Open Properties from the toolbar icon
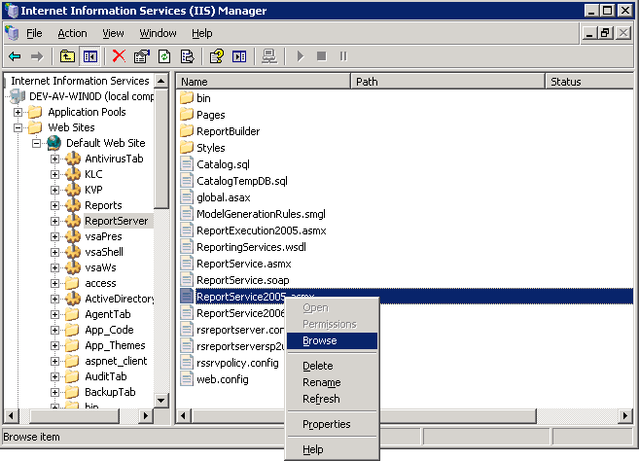Viewport: 639px width, 461px height. click(142, 56)
